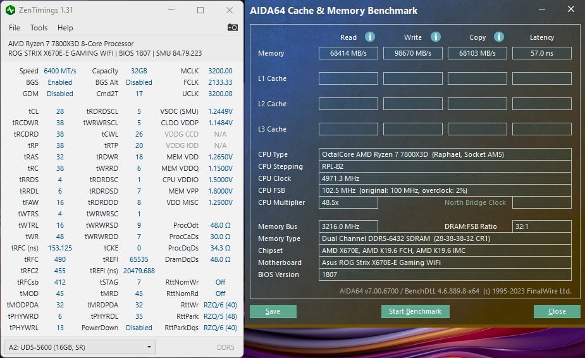This screenshot has height=358, width=585.
Task: Click the AMD Ryzen 7 7800X3D processor text
Action: click(71, 44)
